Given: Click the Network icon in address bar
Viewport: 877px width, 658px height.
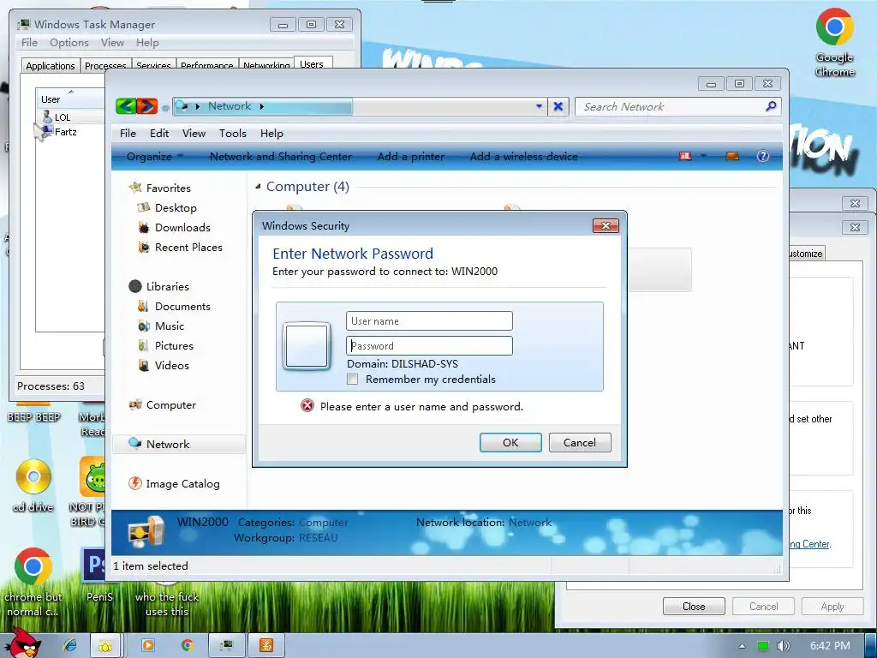Looking at the screenshot, I should tap(182, 105).
